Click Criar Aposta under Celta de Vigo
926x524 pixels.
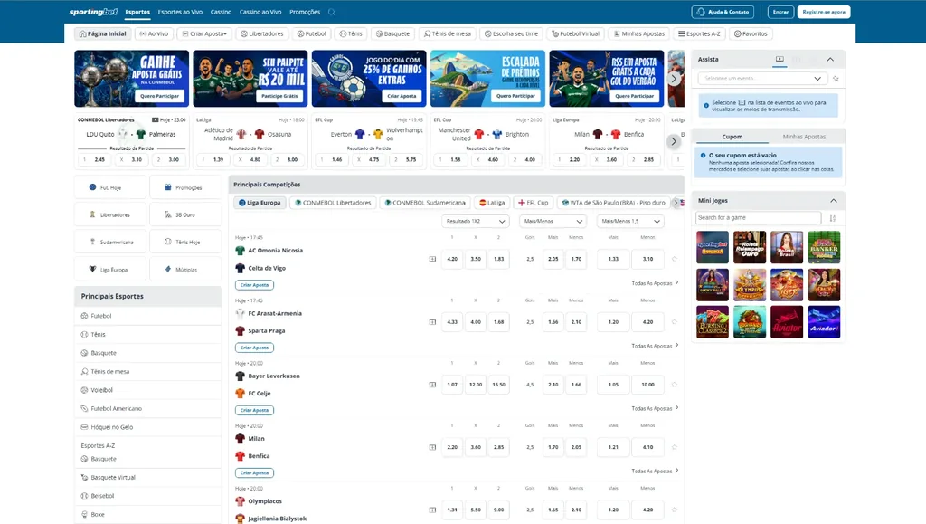coord(254,285)
